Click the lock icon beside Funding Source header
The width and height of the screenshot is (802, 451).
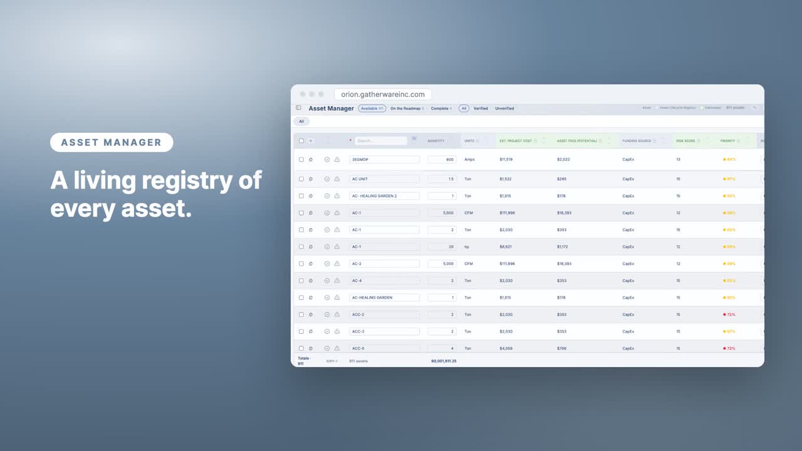click(x=655, y=141)
